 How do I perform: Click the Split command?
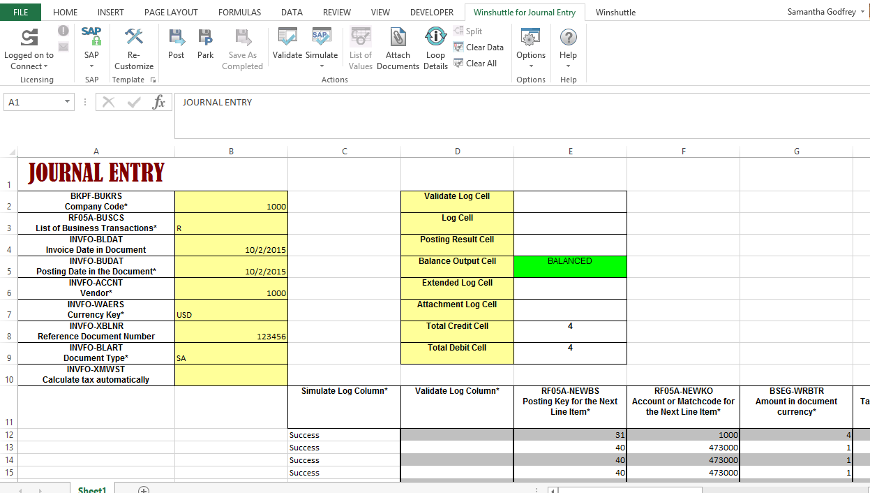[x=467, y=31]
